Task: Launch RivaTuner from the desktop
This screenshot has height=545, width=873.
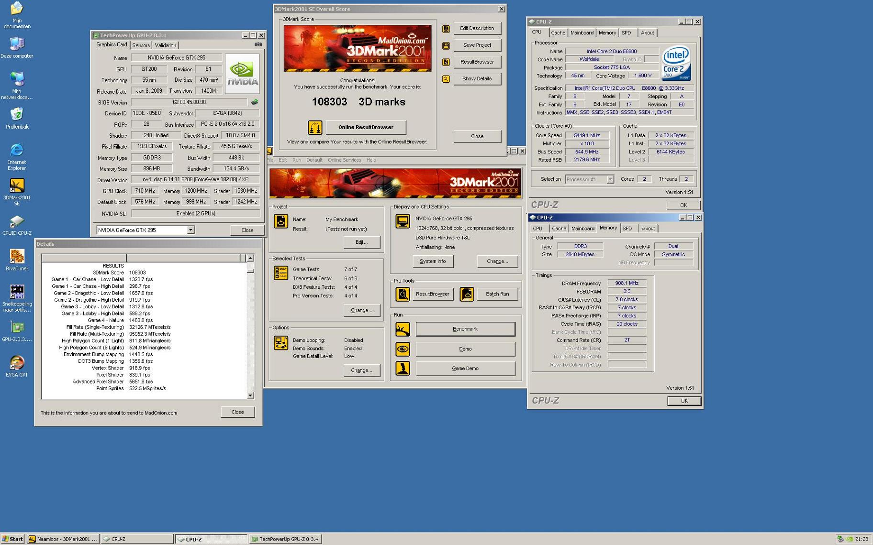Action: click(17, 256)
